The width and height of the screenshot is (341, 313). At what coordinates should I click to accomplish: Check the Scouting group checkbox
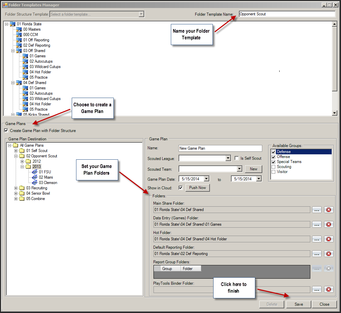coord(274,167)
